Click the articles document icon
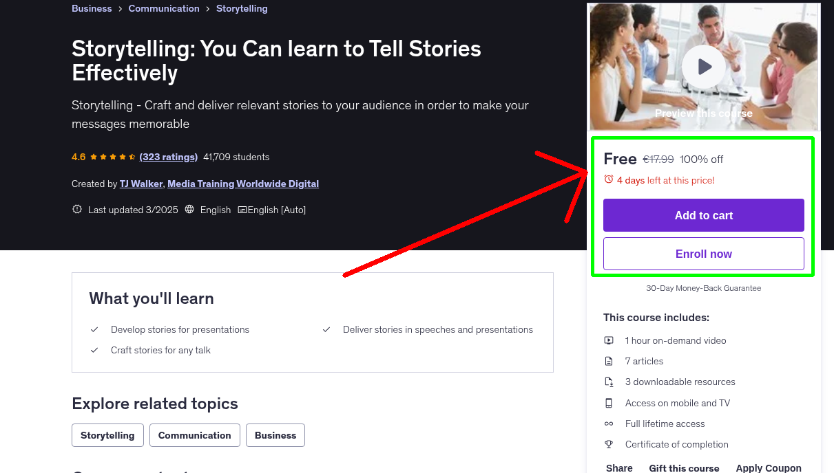Image resolution: width=834 pixels, height=473 pixels. point(609,361)
